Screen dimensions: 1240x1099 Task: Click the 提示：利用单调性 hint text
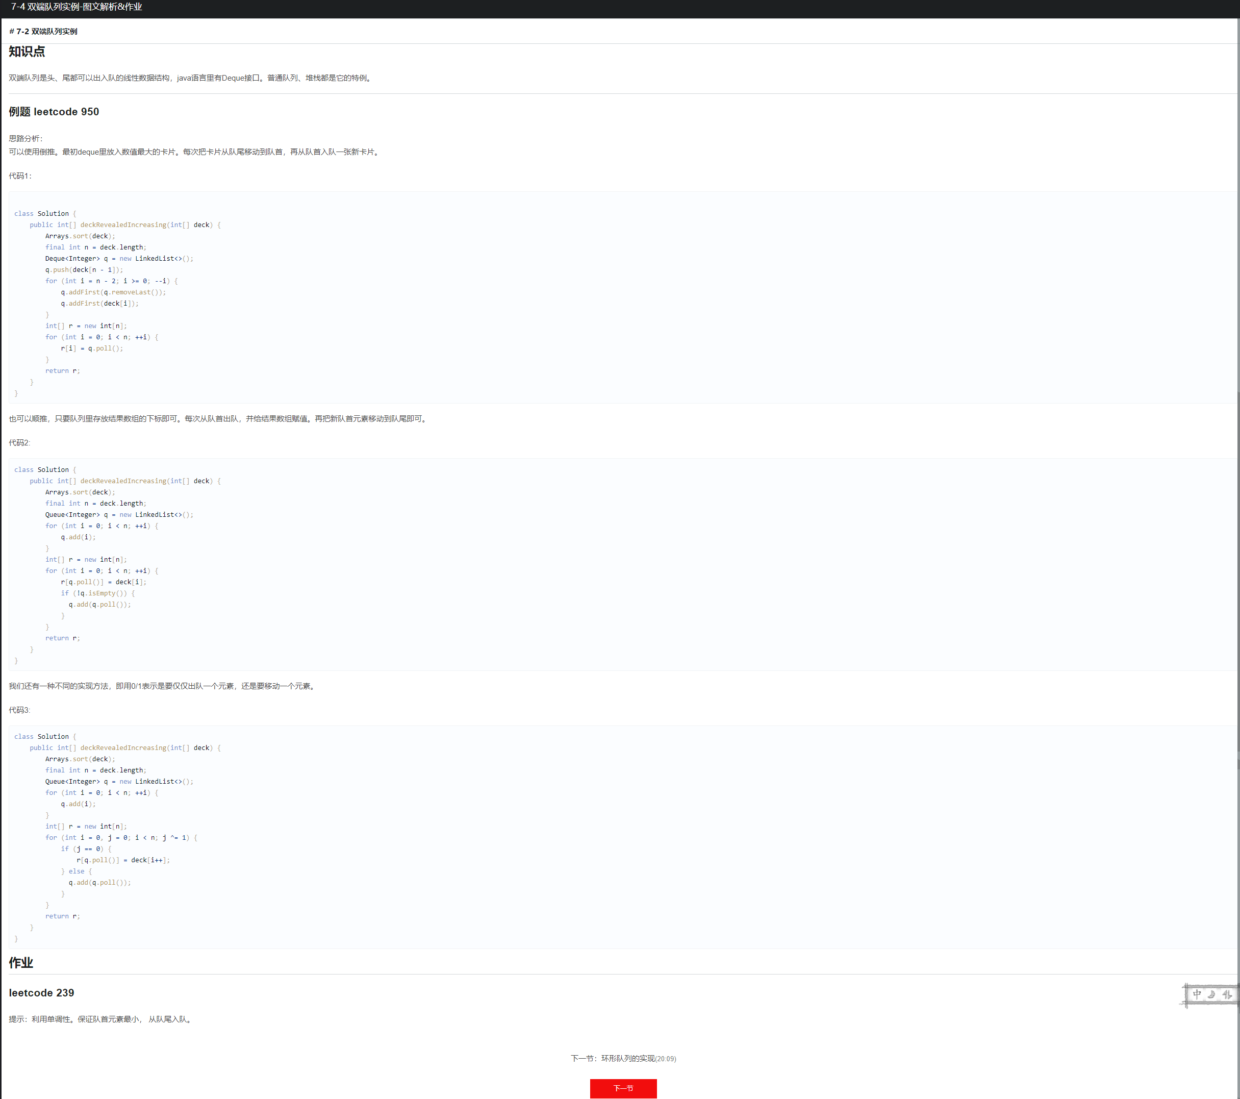point(100,1019)
